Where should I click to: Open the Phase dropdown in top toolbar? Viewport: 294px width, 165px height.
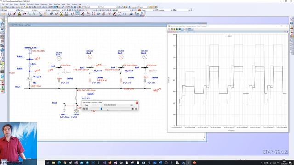point(108,7)
